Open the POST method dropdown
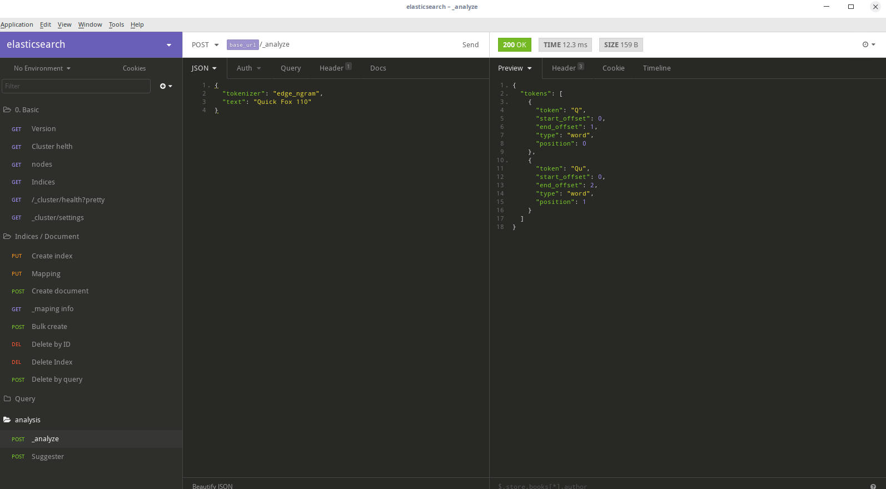Viewport: 886px width, 489px height. click(x=205, y=45)
